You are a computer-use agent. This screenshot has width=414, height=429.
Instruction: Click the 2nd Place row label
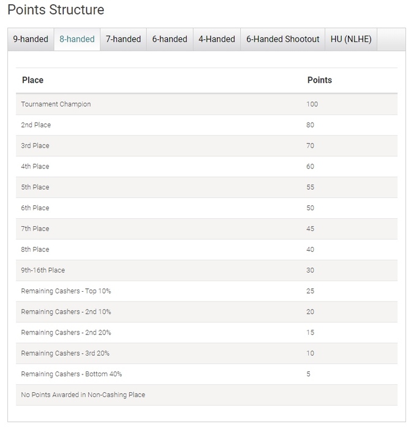tap(36, 125)
